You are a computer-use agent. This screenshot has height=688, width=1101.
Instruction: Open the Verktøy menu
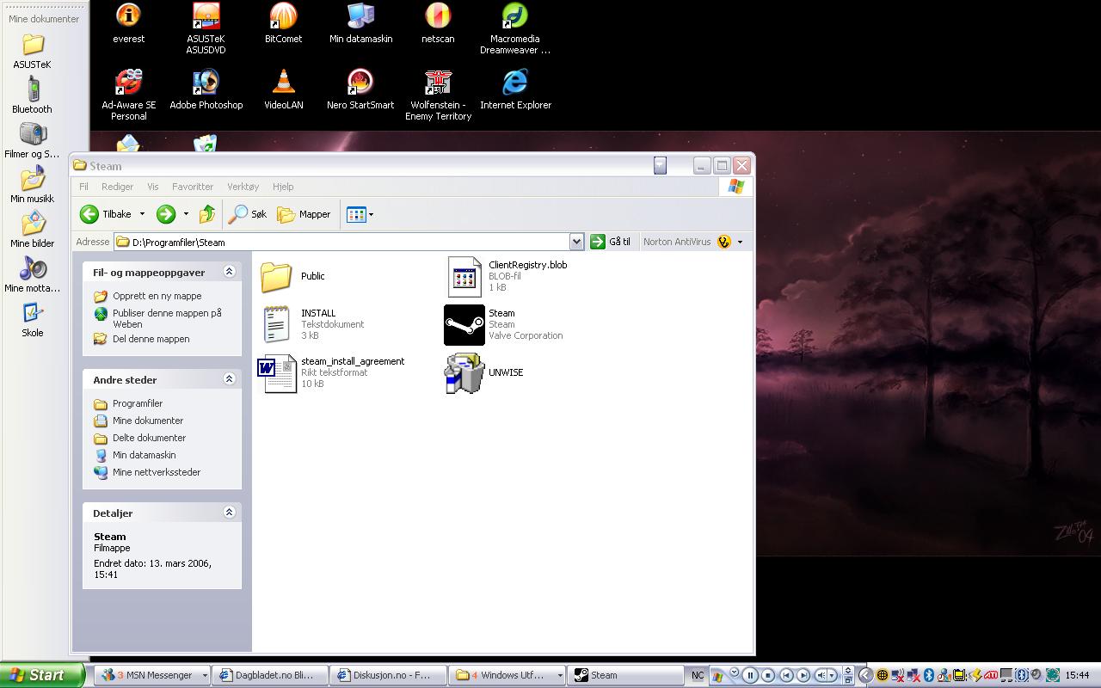point(243,187)
